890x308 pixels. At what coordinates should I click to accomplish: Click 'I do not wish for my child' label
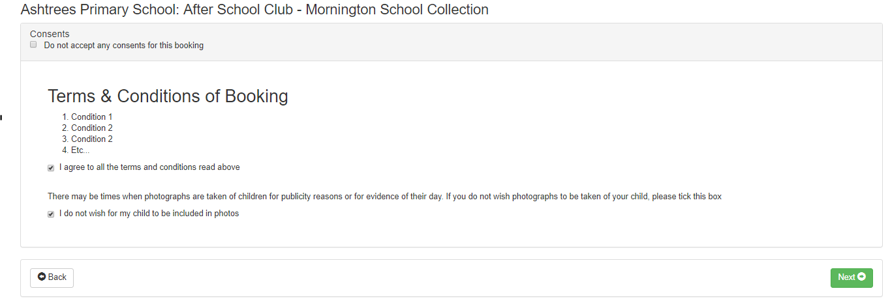[149, 214]
